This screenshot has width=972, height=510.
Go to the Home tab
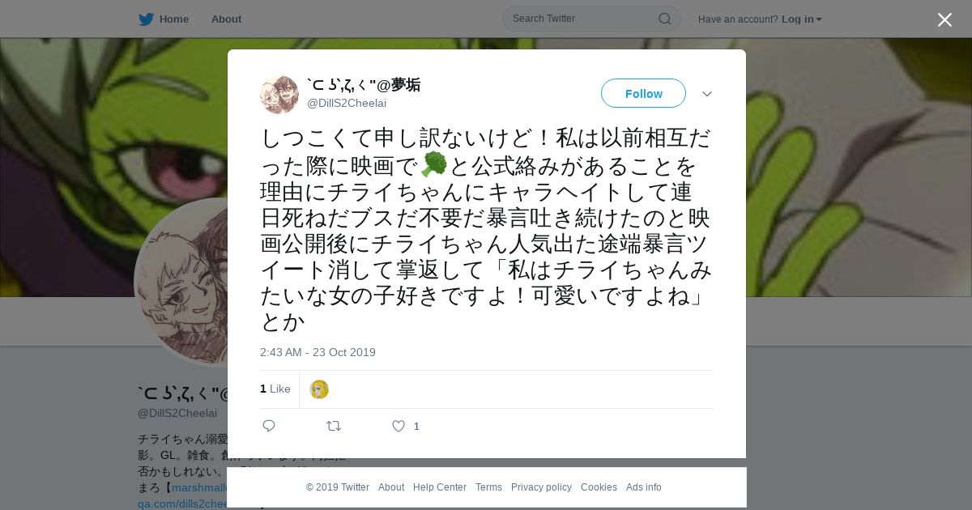tap(173, 19)
